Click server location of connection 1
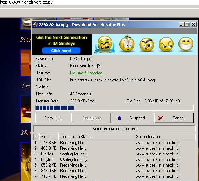Screen dimensions: 199x181 click(x=158, y=143)
